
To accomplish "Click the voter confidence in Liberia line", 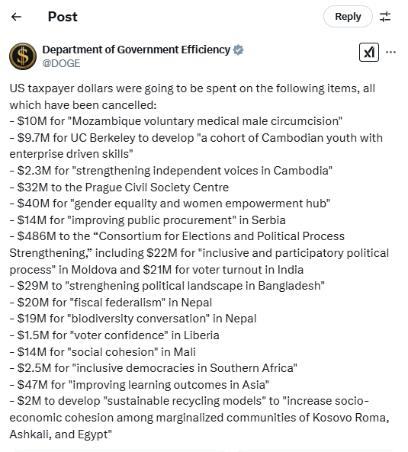I will click(x=114, y=335).
